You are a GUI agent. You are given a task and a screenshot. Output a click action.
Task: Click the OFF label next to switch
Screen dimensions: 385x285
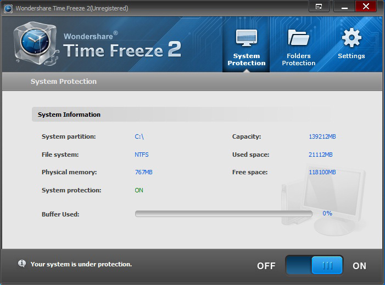[266, 266]
